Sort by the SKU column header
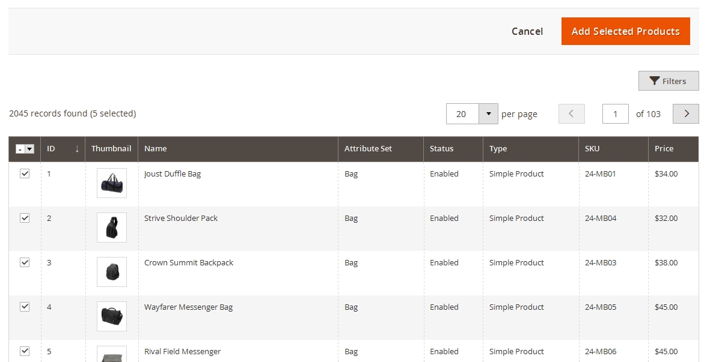Image resolution: width=707 pixels, height=362 pixels. pyautogui.click(x=592, y=149)
